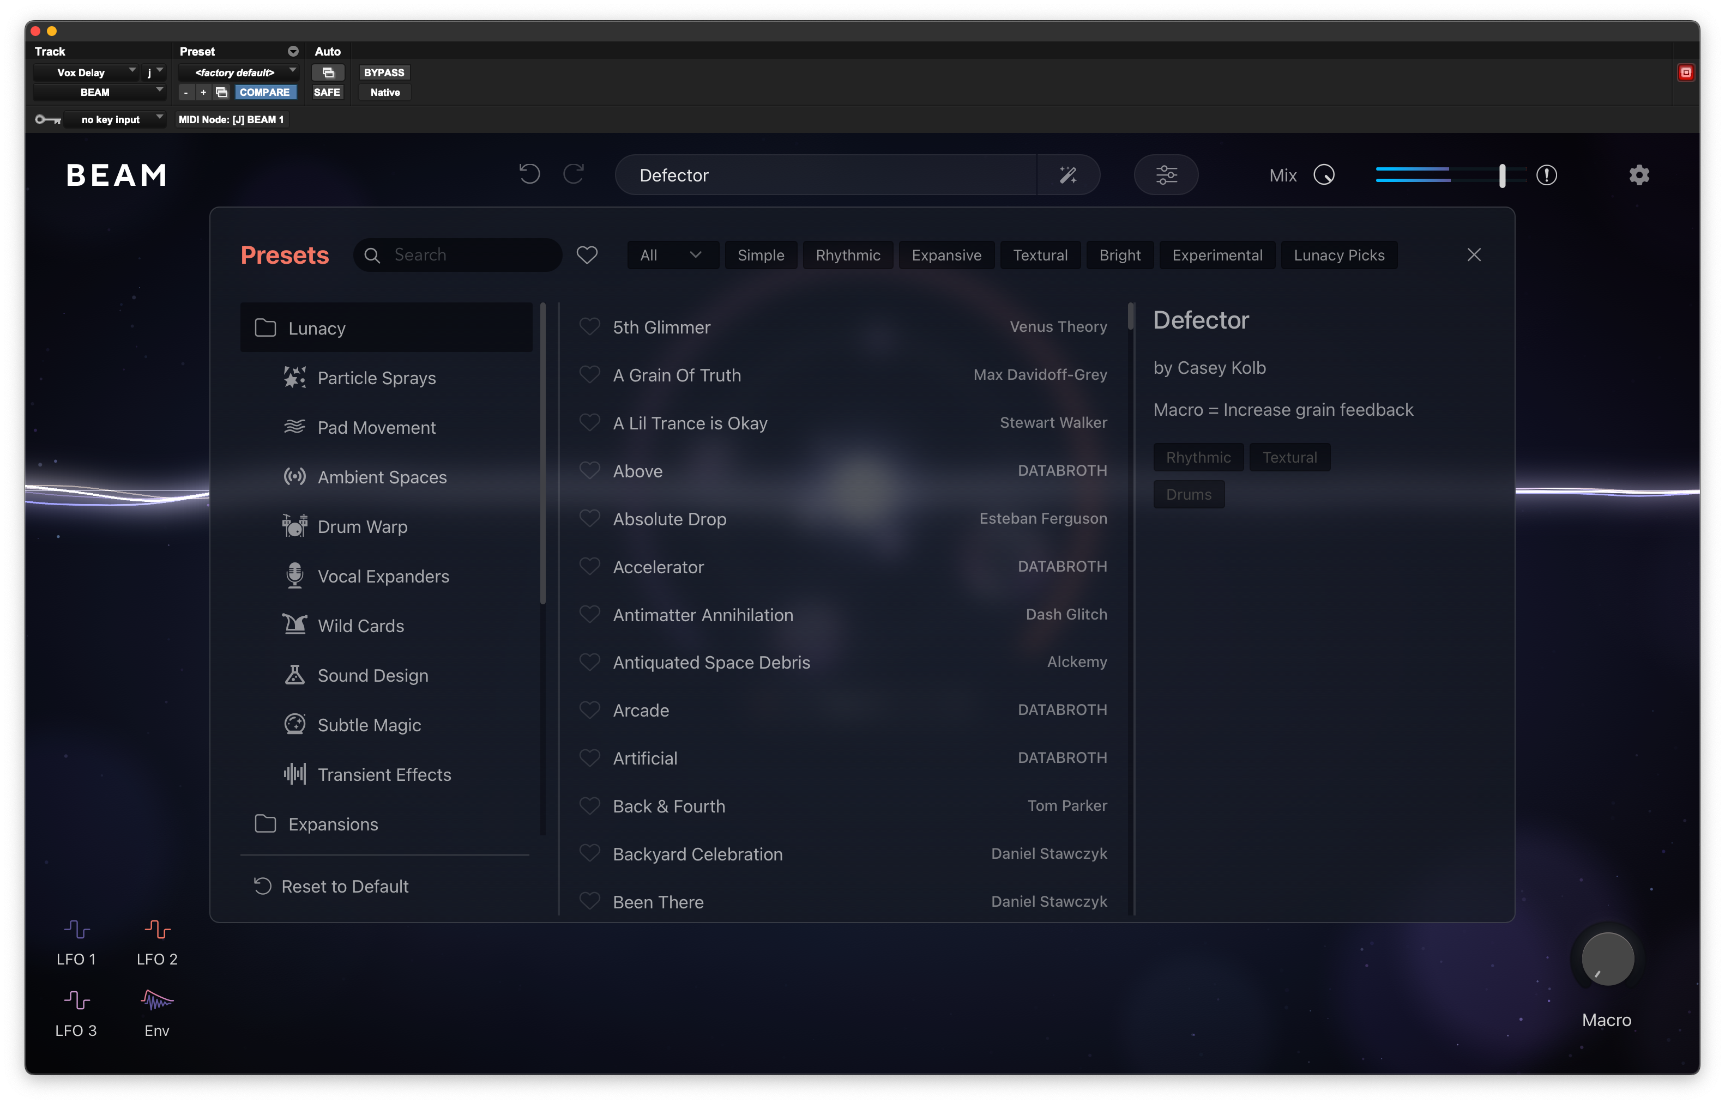Favorite the Accelerator preset heart
The image size is (1725, 1104).
[x=589, y=566]
